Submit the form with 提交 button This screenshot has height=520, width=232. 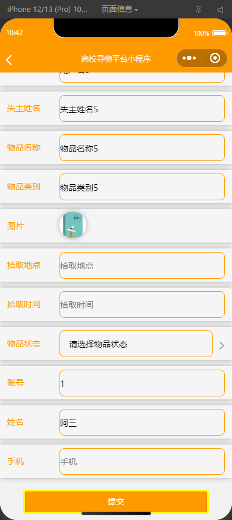pyautogui.click(x=116, y=502)
